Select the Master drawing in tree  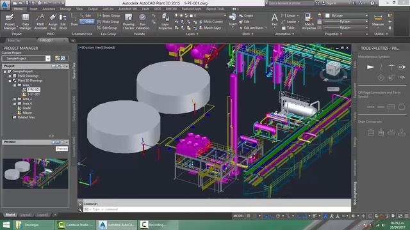(27, 112)
